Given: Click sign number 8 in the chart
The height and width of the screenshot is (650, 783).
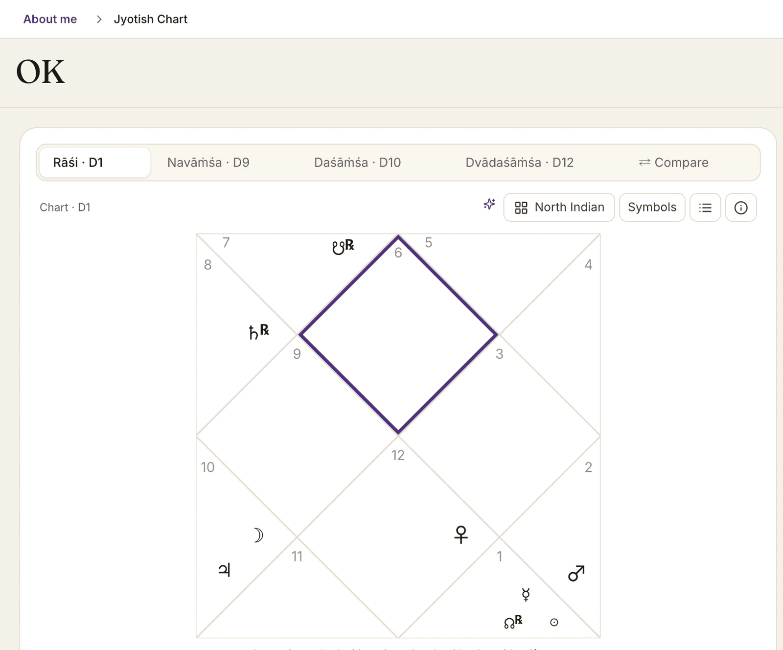Looking at the screenshot, I should (207, 265).
